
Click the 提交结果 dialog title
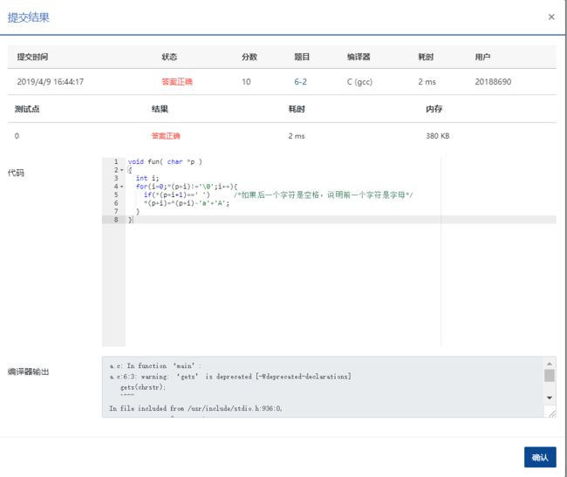click(29, 17)
